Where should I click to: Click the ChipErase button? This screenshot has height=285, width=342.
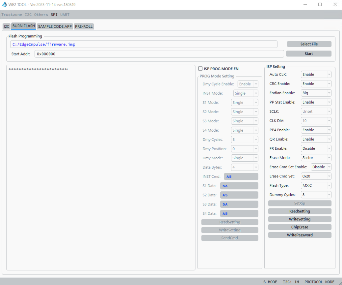[300, 227]
